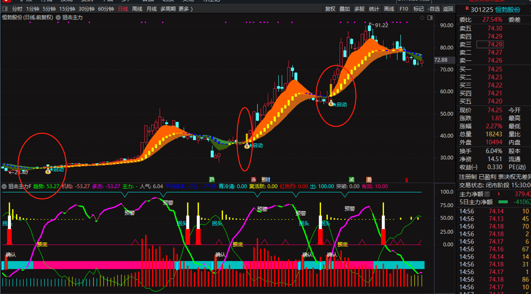Click the 72.88 price marker on axis
531x294 pixels.
tap(441, 60)
